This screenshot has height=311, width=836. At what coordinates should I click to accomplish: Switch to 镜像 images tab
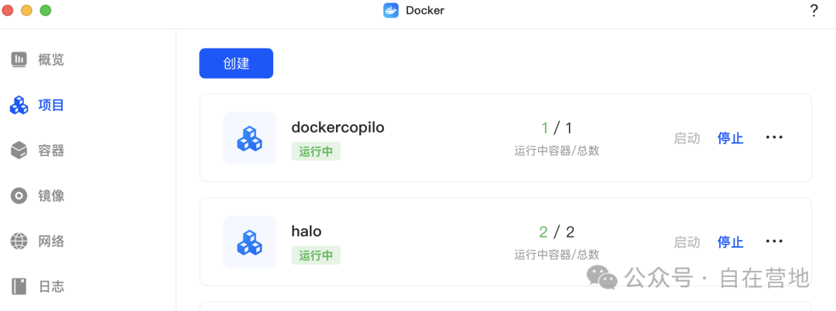pos(51,196)
